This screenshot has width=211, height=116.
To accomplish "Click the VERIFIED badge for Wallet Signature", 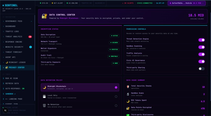I will point(114,49).
